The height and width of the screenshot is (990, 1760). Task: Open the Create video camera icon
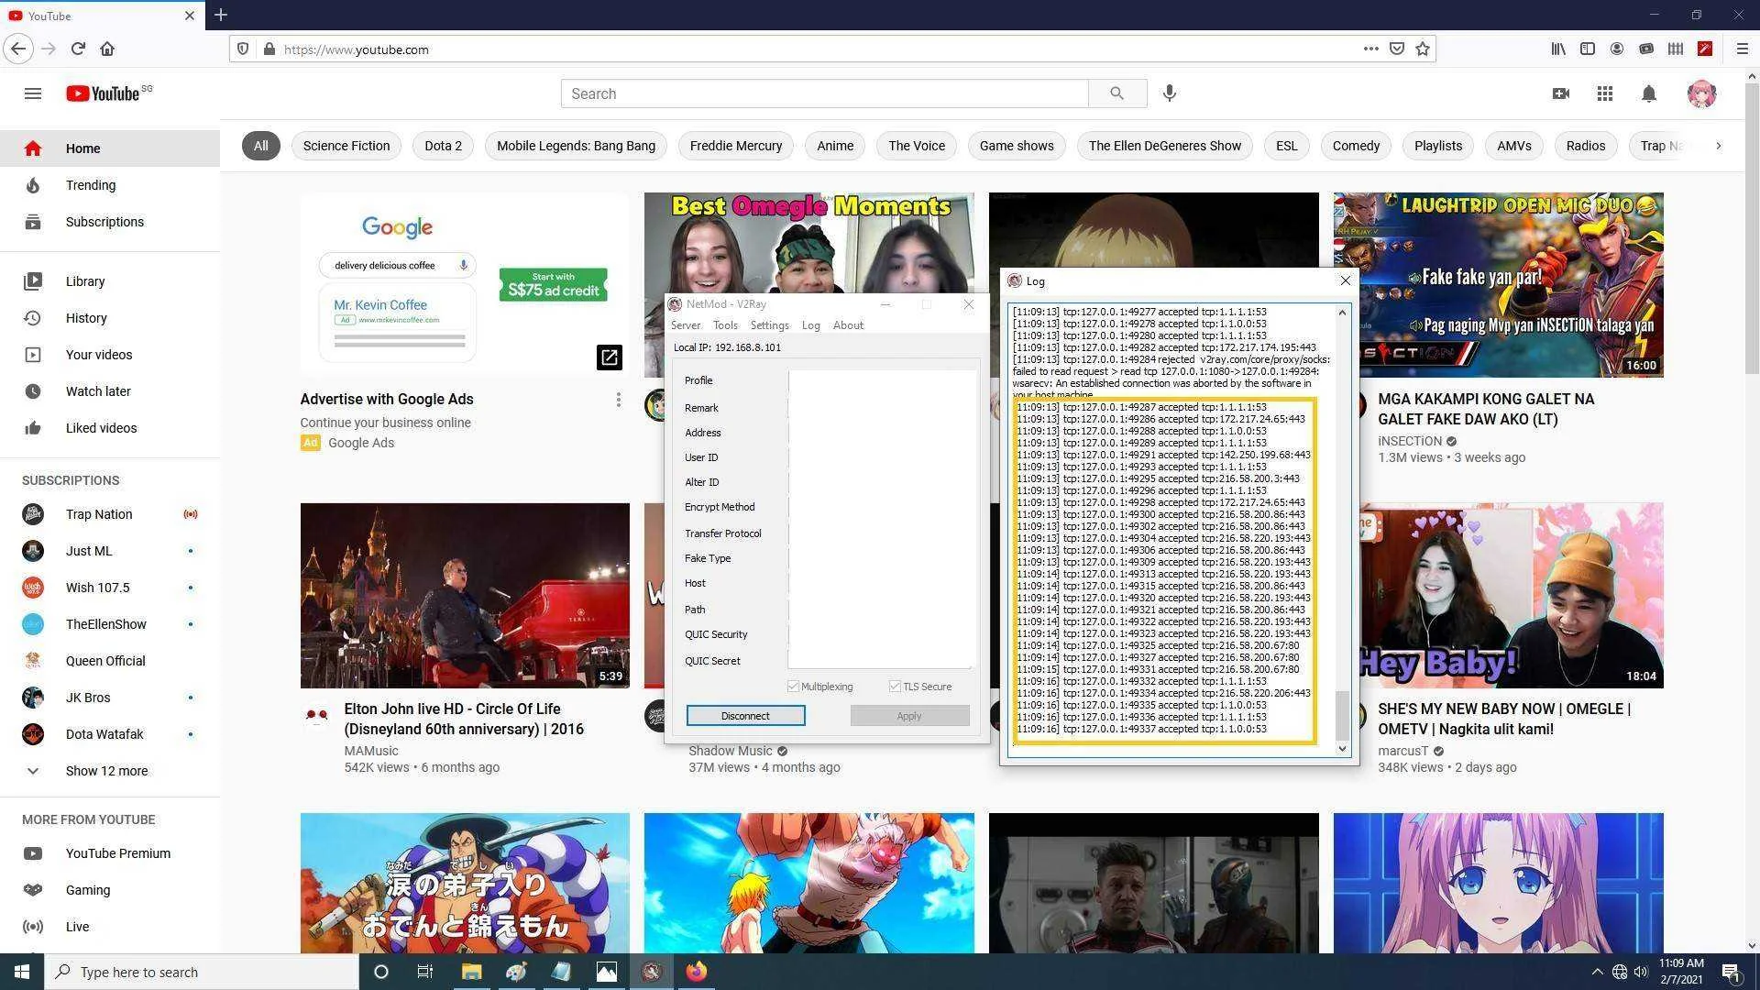click(1560, 93)
